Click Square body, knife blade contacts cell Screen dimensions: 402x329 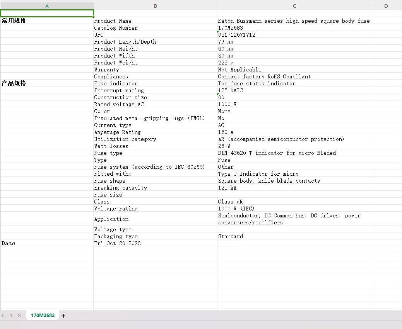click(x=294, y=180)
